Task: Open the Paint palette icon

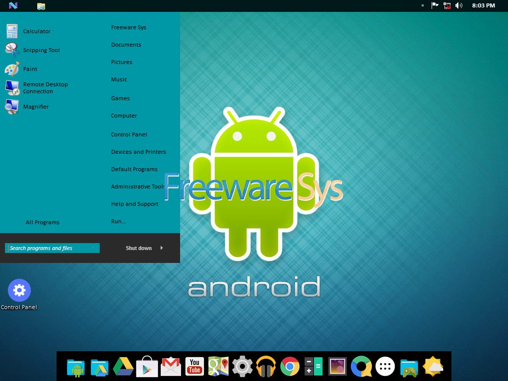Action: (12, 68)
